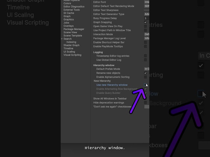The height and width of the screenshot is (157, 210).
Task: Check Use Global Editor Log box
Action: [x=145, y=60]
